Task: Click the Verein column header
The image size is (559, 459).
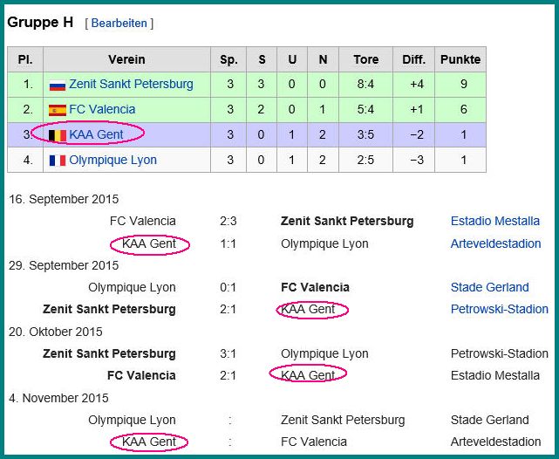Action: [x=126, y=59]
